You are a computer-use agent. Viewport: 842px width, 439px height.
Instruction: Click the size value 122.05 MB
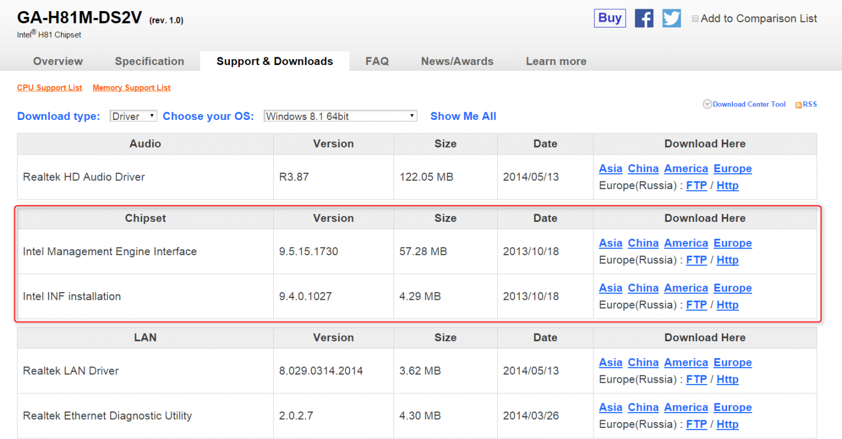426,177
